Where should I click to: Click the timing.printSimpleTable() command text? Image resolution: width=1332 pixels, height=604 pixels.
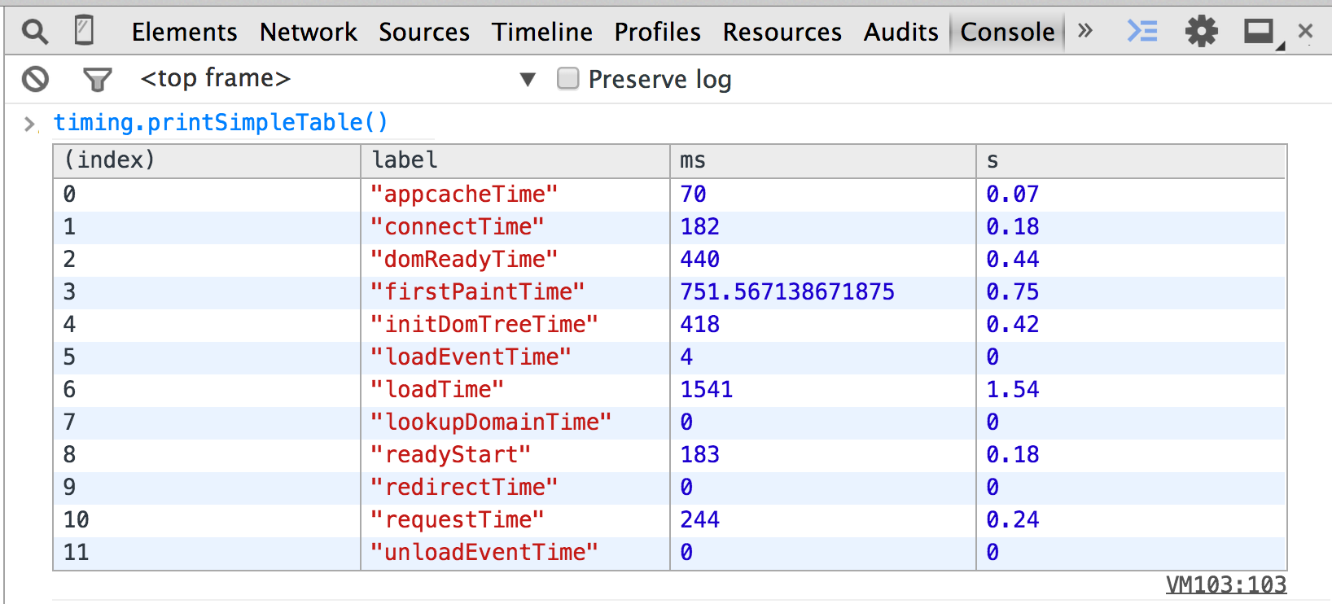point(221,122)
